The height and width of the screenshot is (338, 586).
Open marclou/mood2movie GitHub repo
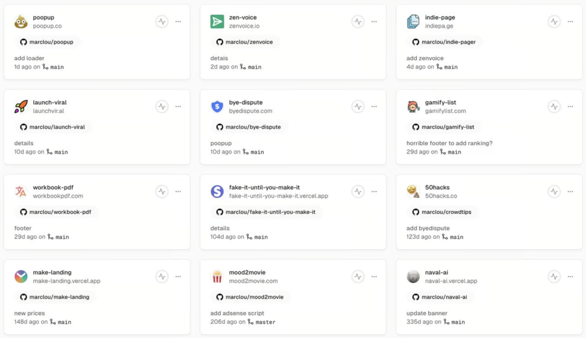tap(250, 297)
